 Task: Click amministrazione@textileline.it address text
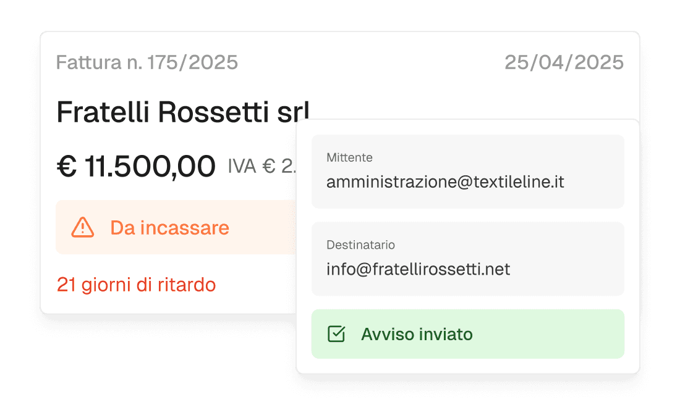click(x=445, y=182)
